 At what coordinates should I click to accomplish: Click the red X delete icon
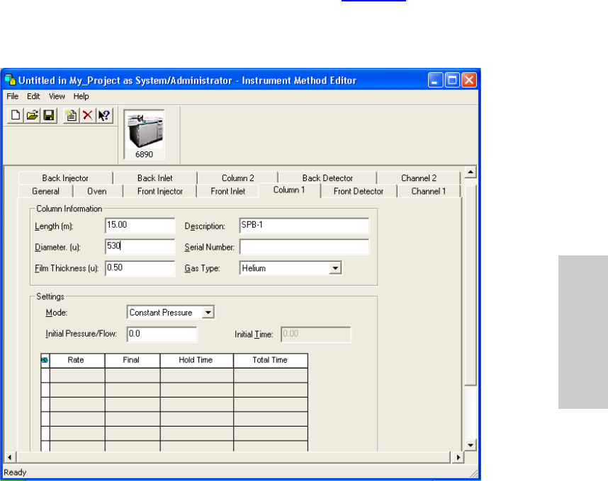(88, 115)
